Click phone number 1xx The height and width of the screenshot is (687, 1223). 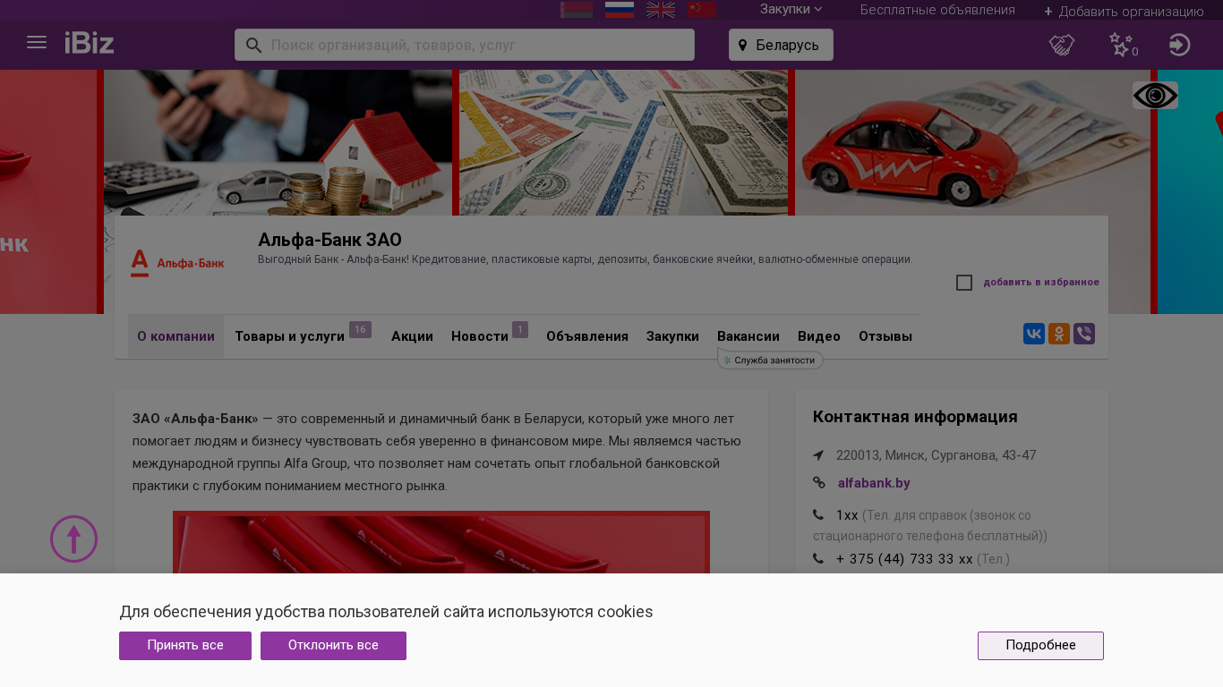(x=847, y=515)
